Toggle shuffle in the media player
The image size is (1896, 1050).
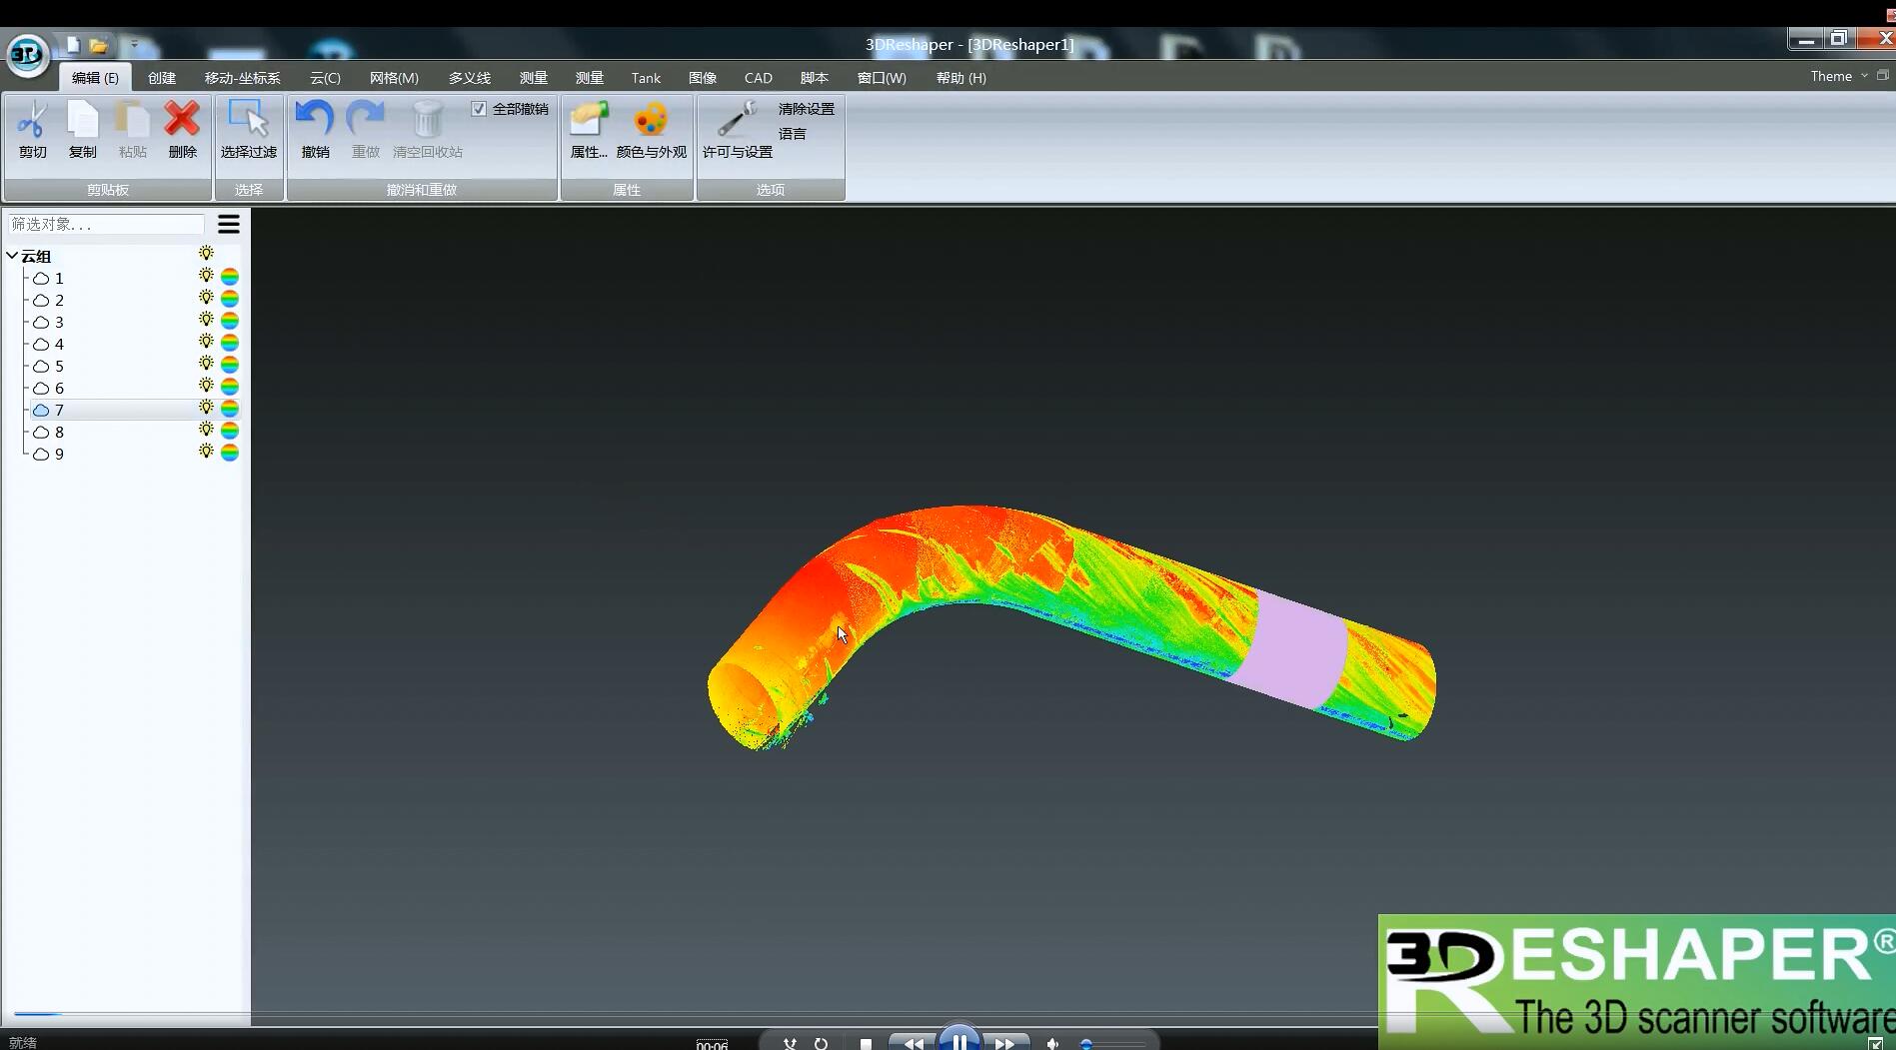pyautogui.click(x=790, y=1044)
